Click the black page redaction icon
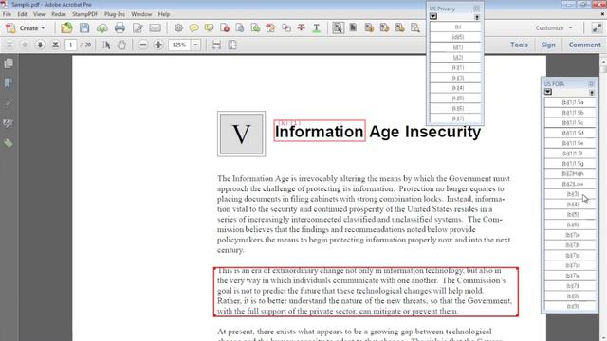This screenshot has width=607, height=341. [x=353, y=27]
